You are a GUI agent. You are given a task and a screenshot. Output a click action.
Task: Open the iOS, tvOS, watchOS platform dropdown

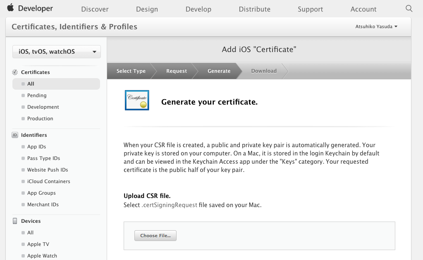[x=57, y=52]
